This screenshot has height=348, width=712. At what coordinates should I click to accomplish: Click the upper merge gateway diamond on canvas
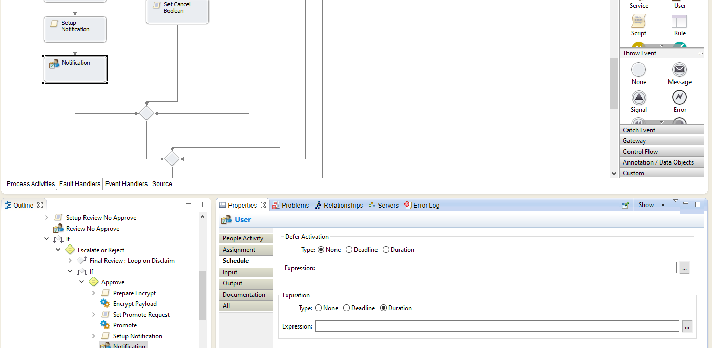click(x=146, y=113)
